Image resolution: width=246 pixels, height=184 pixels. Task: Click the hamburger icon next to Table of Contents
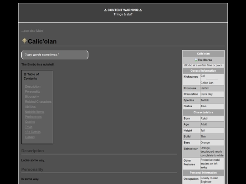point(25,74)
